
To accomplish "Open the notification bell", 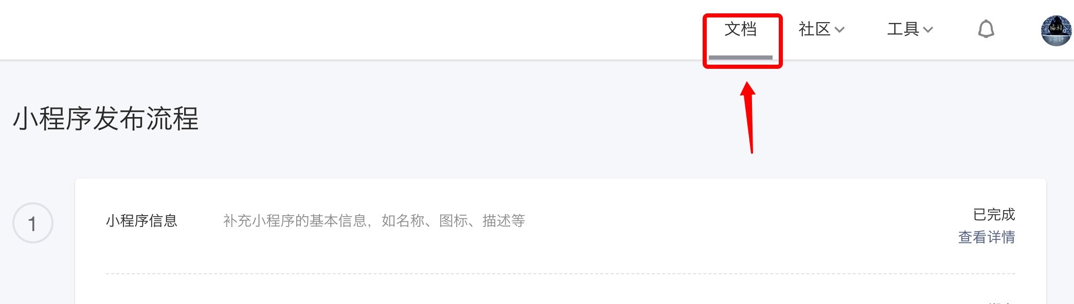I will click(x=986, y=29).
